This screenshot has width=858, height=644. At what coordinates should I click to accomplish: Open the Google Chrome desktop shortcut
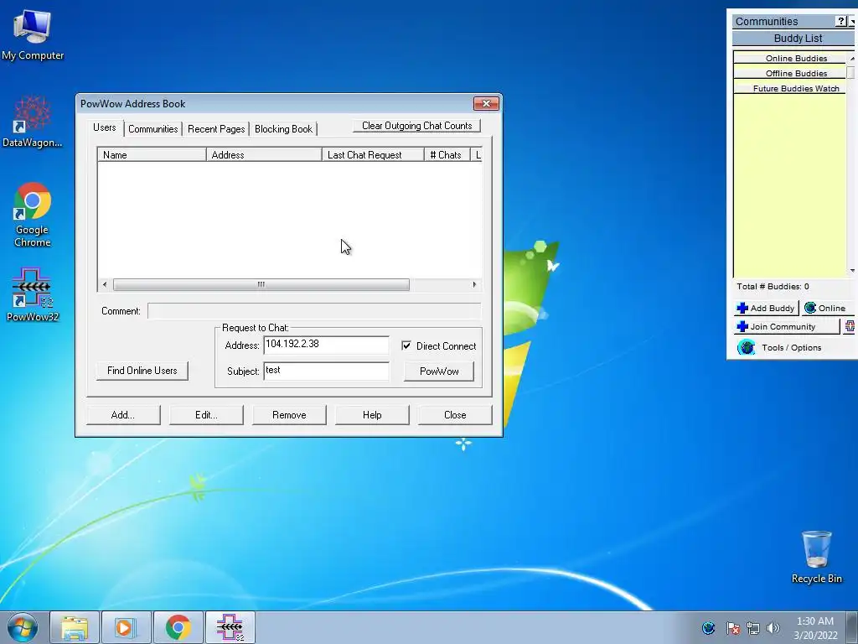click(x=33, y=214)
